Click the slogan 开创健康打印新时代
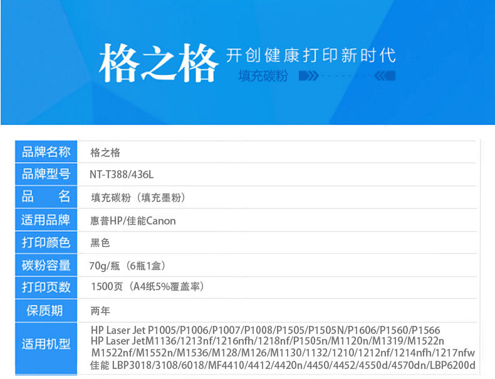The width and height of the screenshot is (495, 379). 311,56
